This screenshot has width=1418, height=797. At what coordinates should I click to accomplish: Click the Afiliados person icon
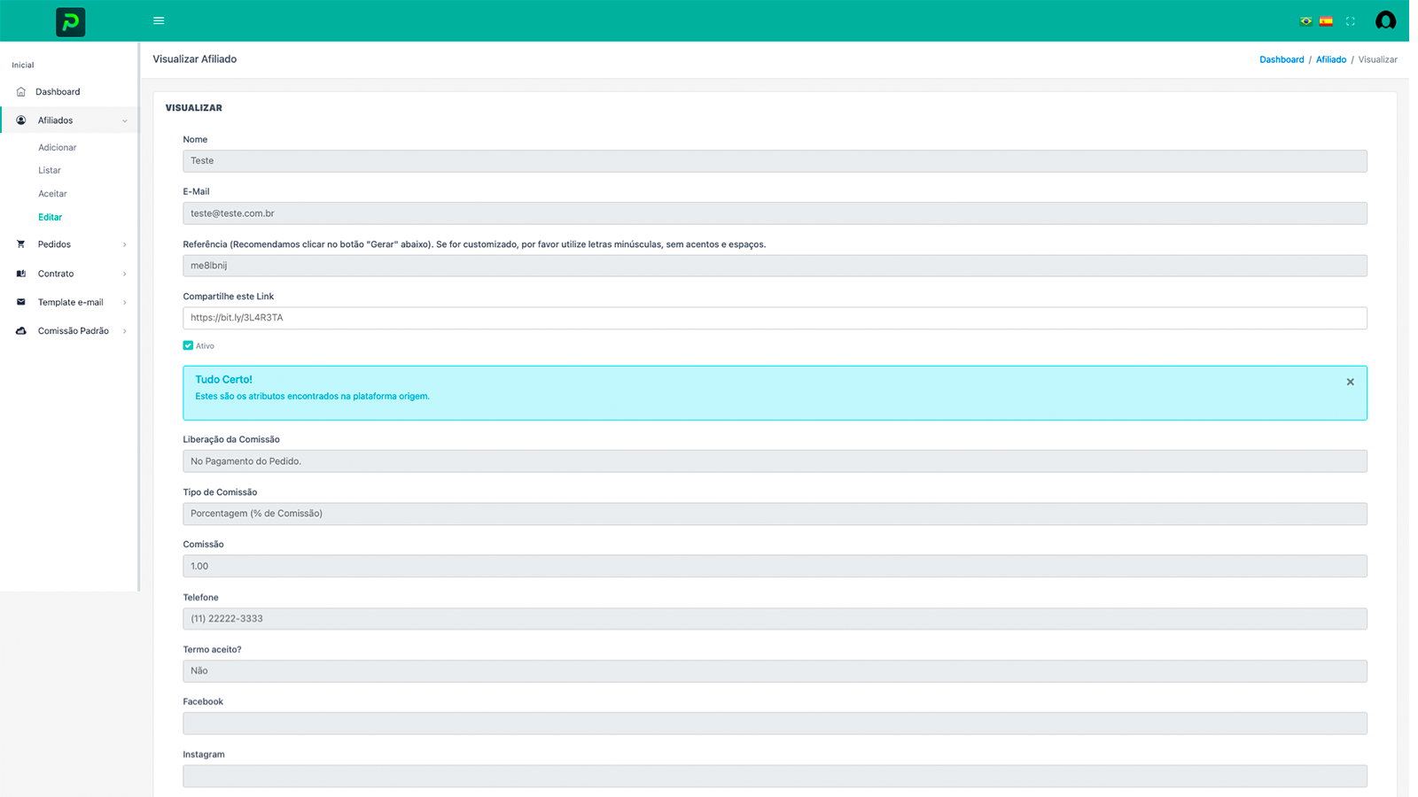pos(21,120)
